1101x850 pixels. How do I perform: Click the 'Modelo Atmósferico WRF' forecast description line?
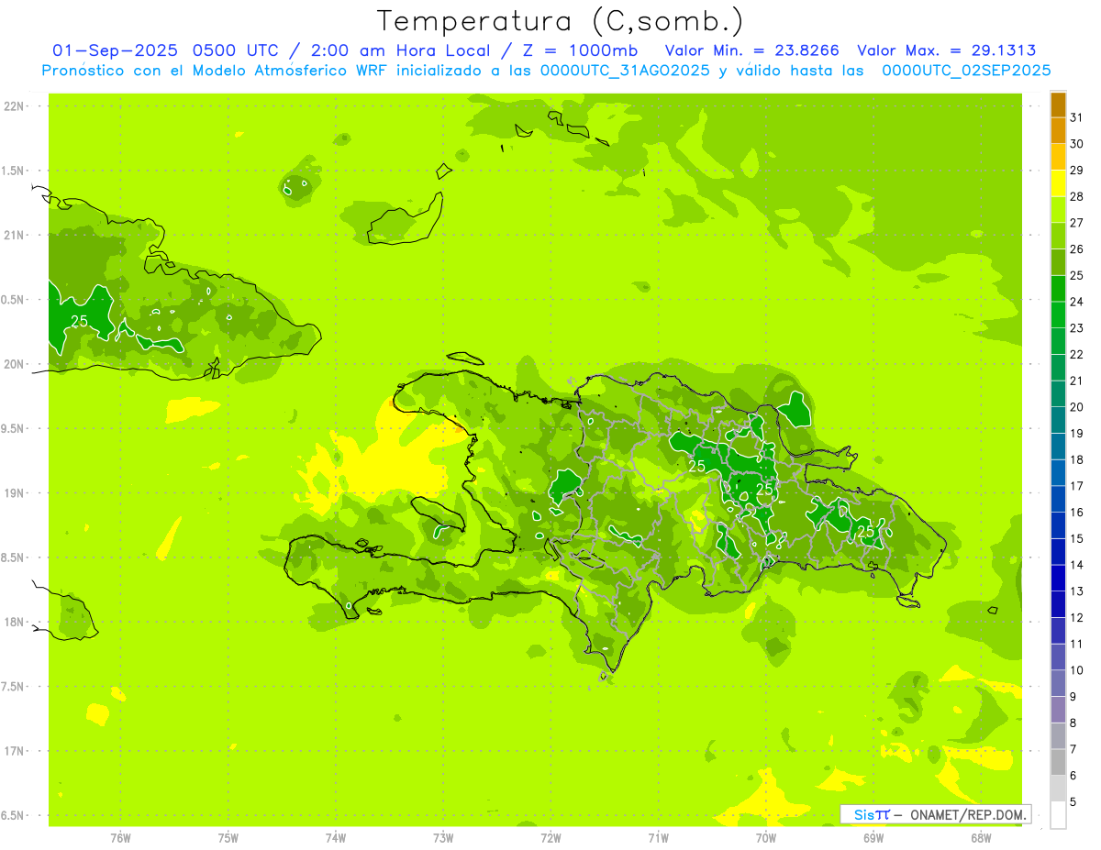tap(546, 70)
